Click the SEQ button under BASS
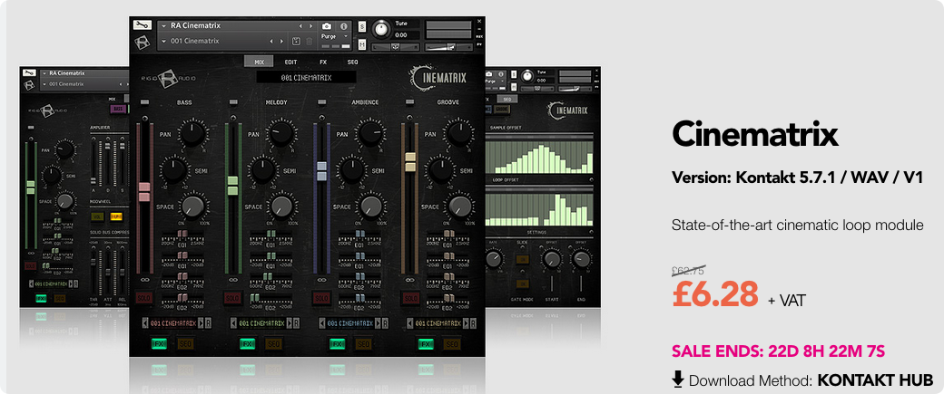The height and width of the screenshot is (394, 944). 185,344
